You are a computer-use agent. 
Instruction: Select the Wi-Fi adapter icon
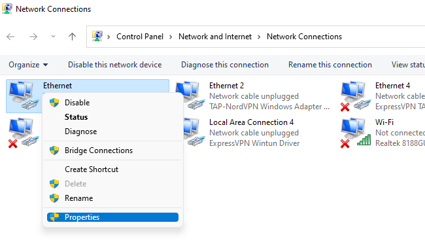point(356,133)
